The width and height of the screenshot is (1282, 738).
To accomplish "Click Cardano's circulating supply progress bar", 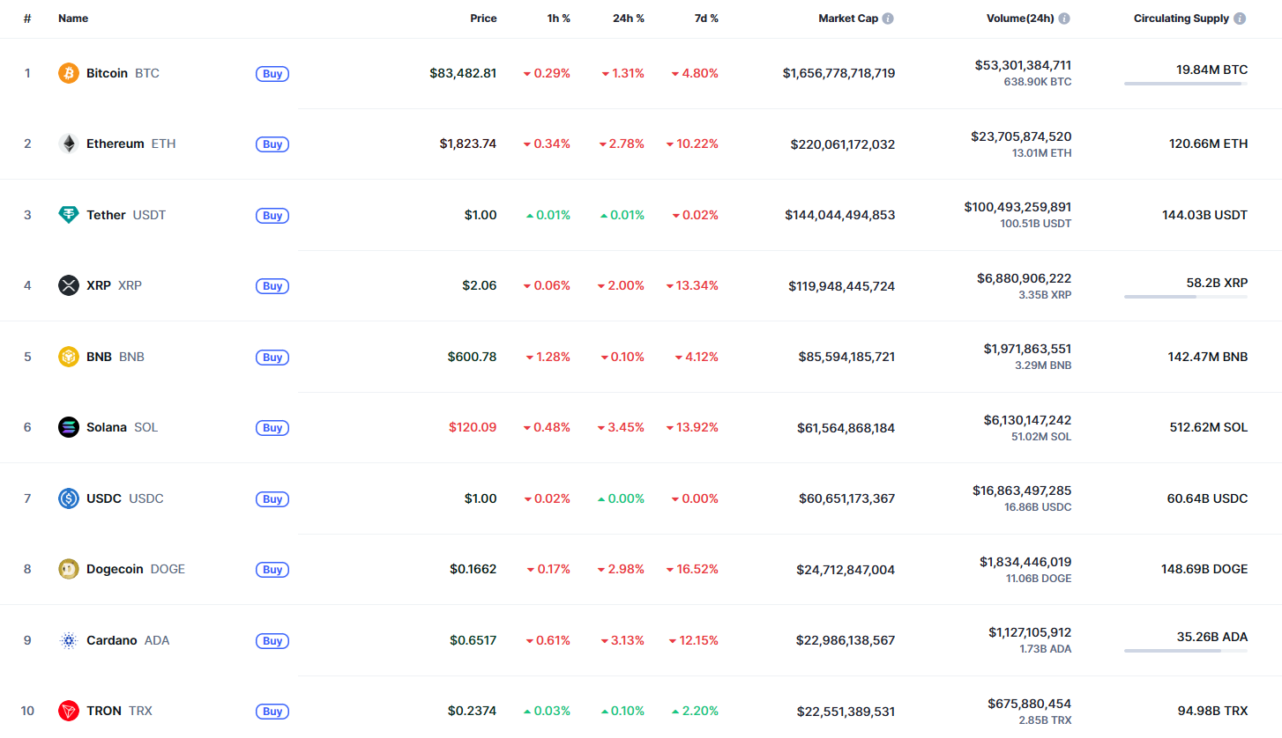I will pyautogui.click(x=1186, y=652).
